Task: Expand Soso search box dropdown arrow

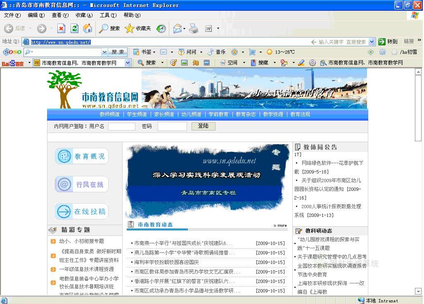Action: 104,52
